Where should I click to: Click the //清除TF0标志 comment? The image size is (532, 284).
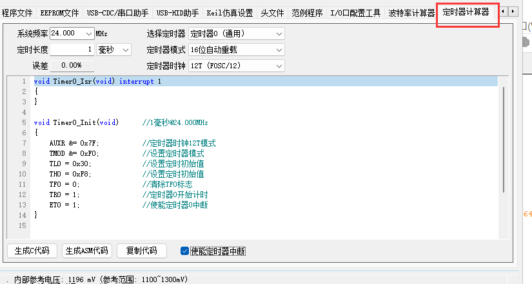(x=167, y=184)
